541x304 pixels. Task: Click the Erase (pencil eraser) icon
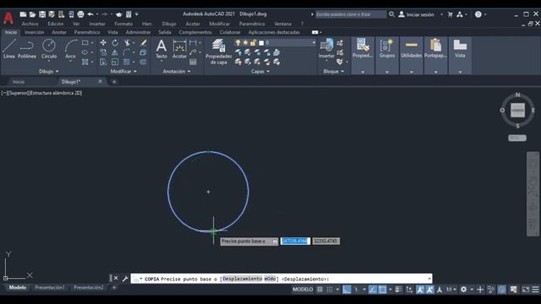tap(143, 43)
